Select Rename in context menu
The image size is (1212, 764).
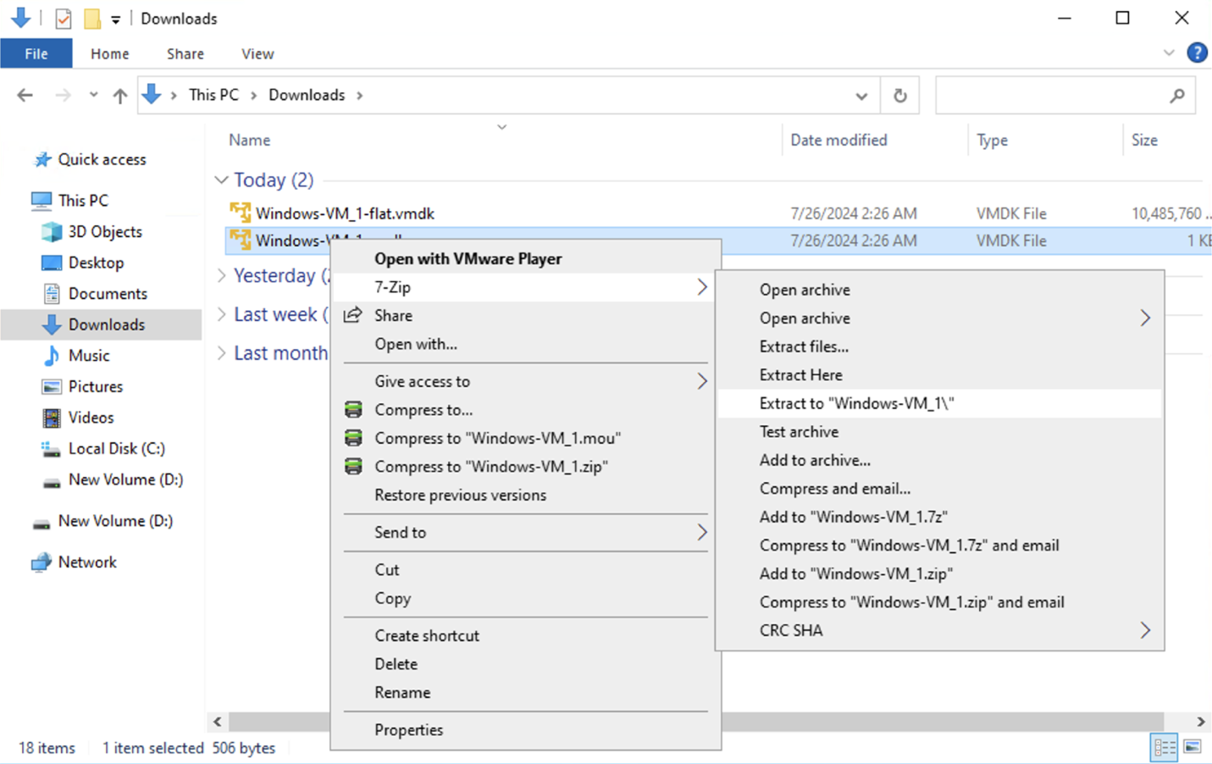pos(525,693)
